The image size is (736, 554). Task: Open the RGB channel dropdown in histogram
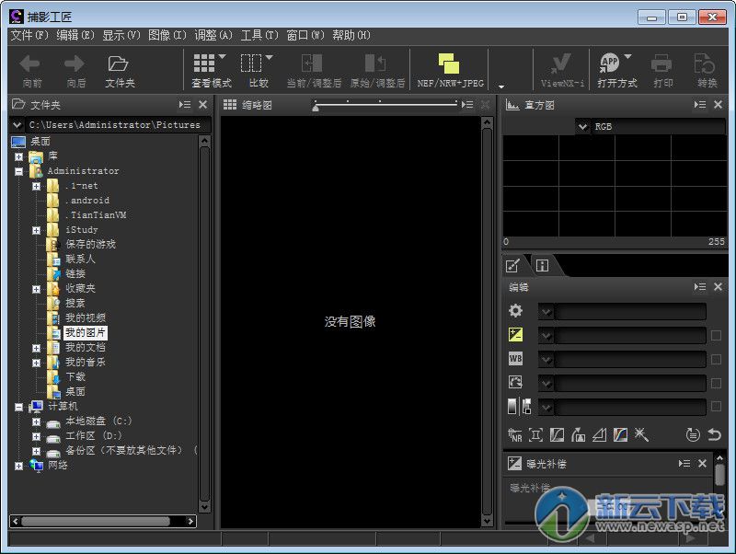click(583, 127)
